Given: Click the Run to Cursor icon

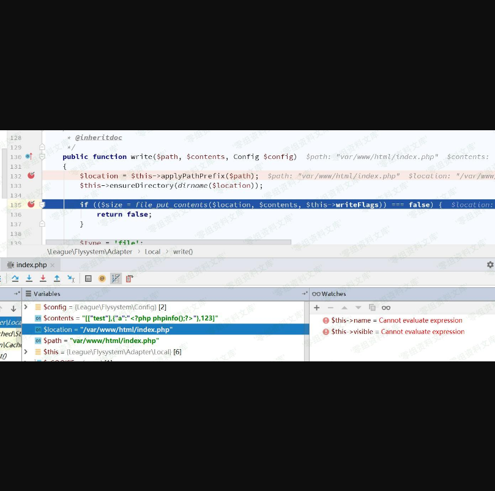Looking at the screenshot, I should 71,279.
